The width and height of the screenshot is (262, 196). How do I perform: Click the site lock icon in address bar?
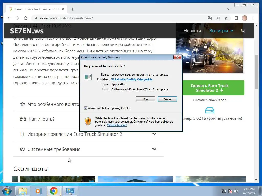click(x=36, y=18)
